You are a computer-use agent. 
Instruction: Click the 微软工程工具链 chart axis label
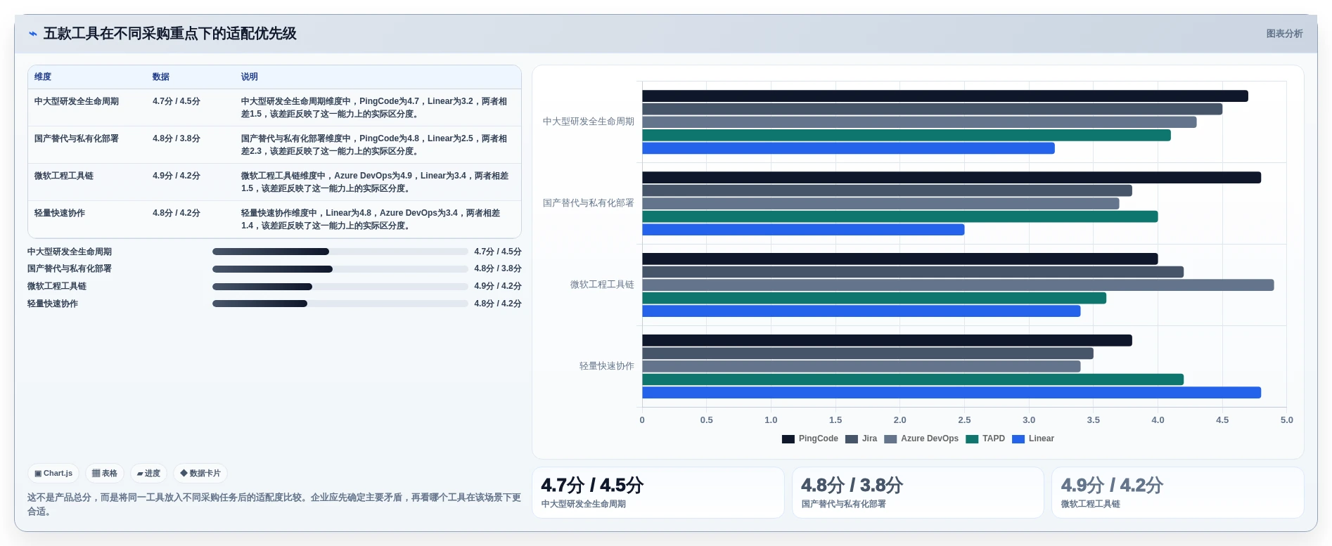click(x=602, y=285)
